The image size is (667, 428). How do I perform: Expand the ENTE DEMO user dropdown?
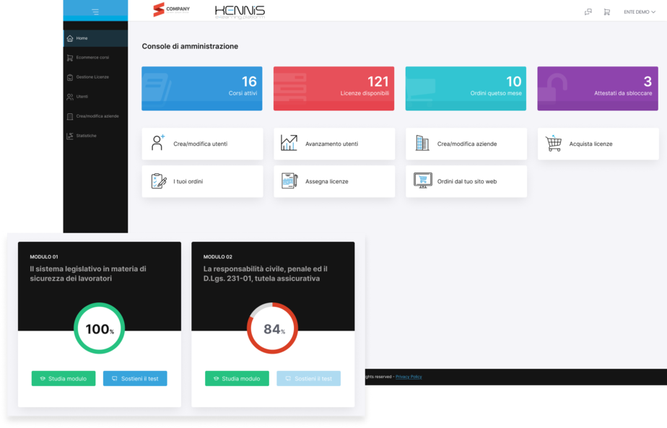click(639, 12)
